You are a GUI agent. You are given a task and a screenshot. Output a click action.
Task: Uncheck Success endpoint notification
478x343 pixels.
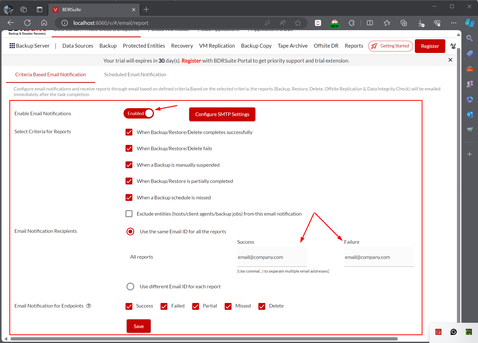pos(129,306)
